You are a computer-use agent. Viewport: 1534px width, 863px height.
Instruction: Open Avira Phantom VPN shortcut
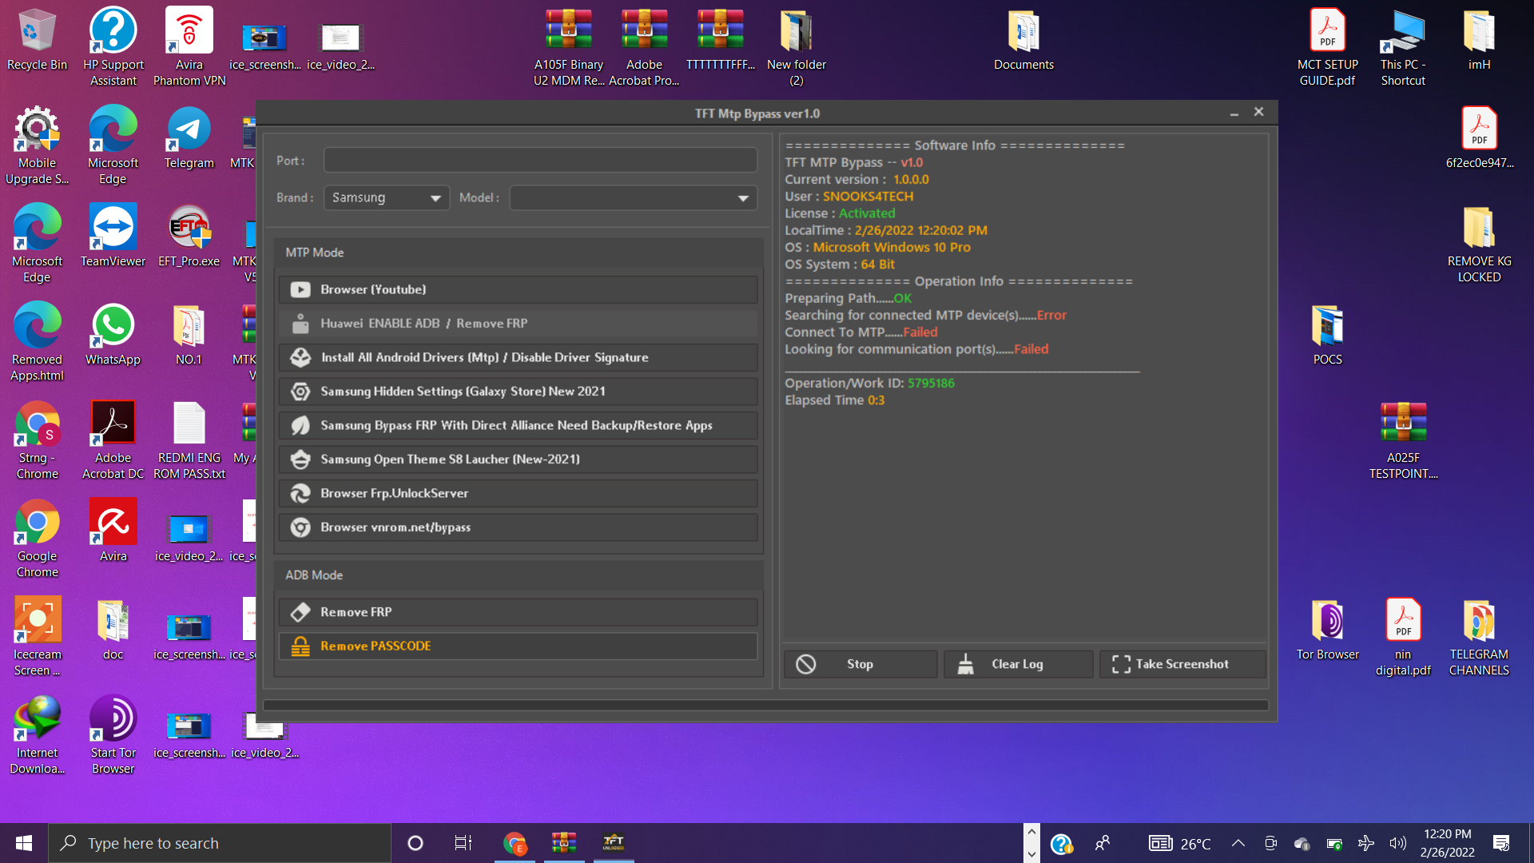[189, 46]
